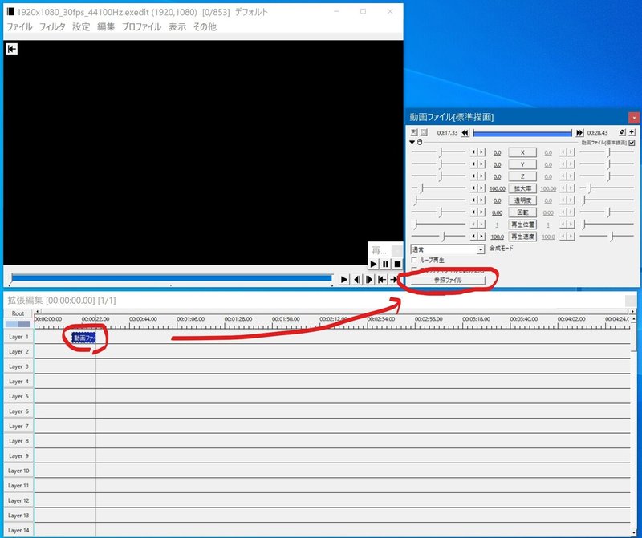Screen dimensions: 642x538
Task: Click the left 拡大率 slider track
Action: pos(438,188)
